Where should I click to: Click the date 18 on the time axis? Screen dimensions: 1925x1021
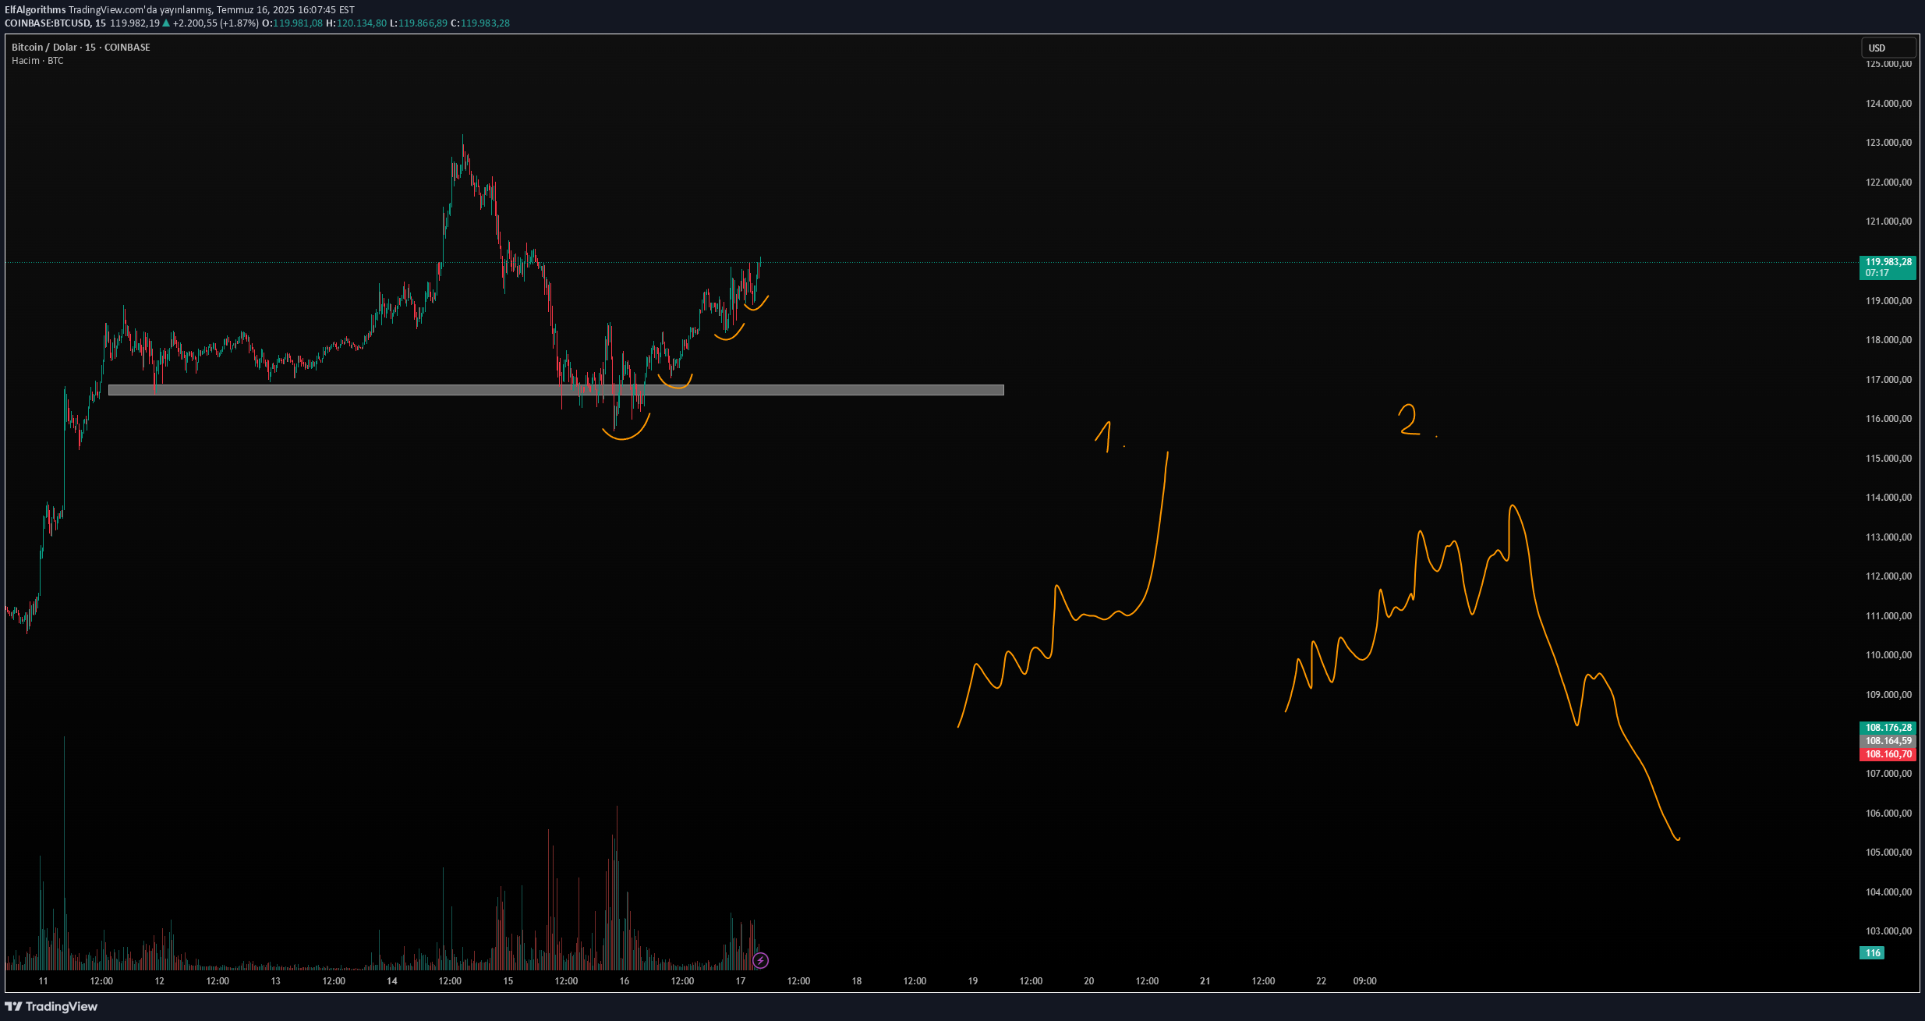(857, 981)
